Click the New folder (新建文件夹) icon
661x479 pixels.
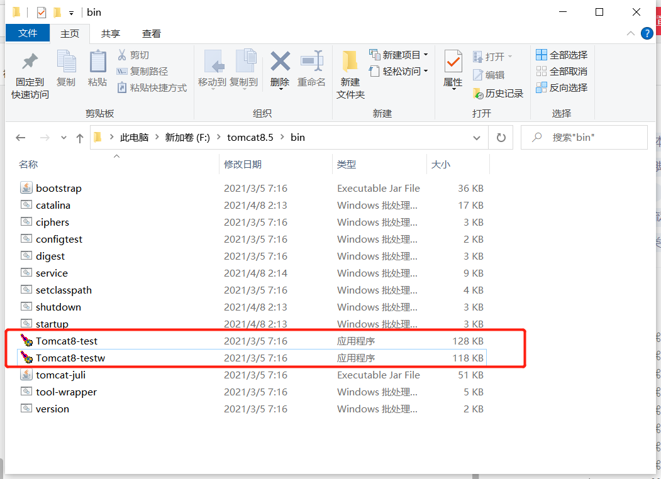350,62
